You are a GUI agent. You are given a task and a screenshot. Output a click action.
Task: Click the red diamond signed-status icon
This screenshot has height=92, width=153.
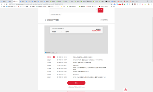pyautogui.click(x=54, y=57)
